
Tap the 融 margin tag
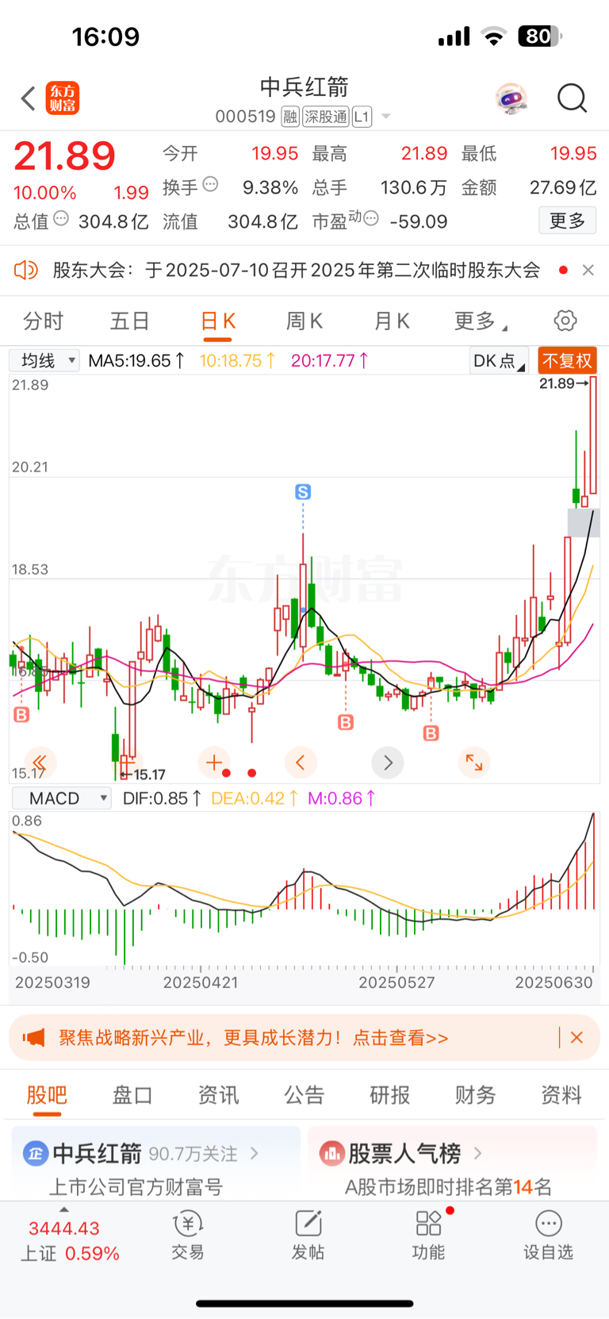coord(290,117)
